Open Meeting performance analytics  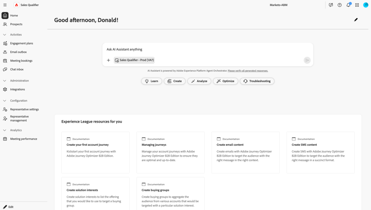(24, 139)
